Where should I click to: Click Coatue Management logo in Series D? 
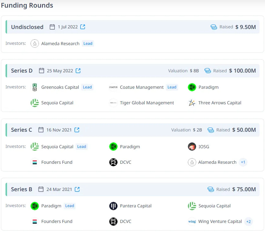pos(113,87)
